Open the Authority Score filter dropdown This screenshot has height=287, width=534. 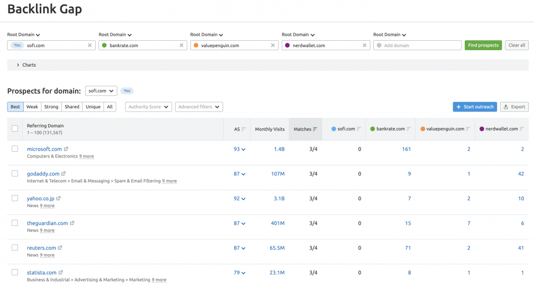149,107
